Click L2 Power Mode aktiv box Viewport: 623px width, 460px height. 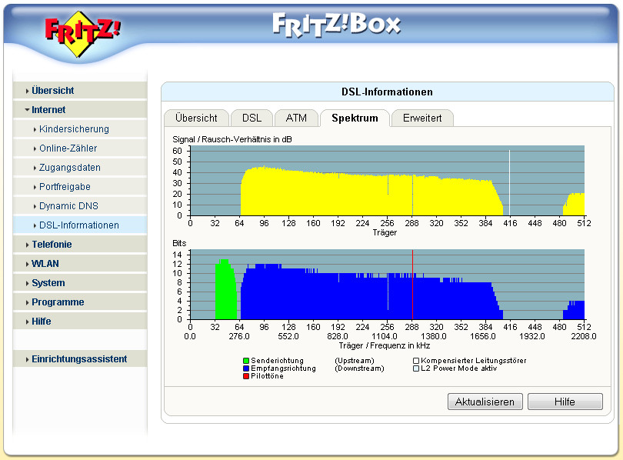[x=416, y=368]
